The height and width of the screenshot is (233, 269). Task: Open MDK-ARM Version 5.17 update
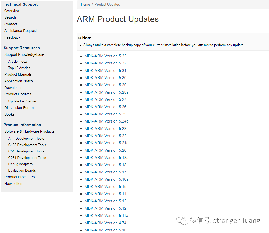(x=105, y=172)
